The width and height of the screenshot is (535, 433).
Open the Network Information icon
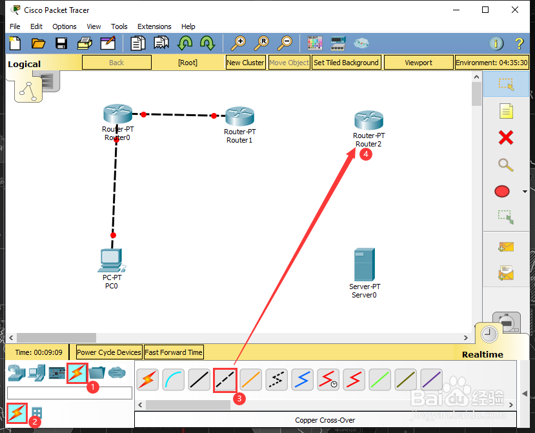point(496,43)
